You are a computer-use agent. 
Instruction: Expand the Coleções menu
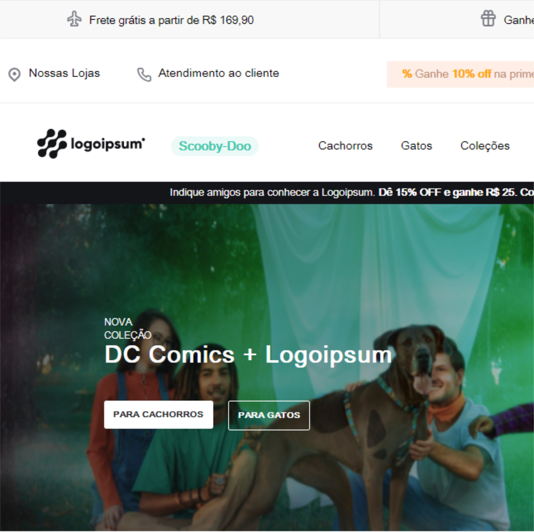485,146
